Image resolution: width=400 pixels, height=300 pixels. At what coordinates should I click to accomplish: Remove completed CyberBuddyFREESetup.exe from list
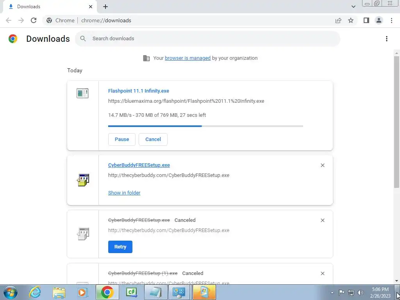322,165
